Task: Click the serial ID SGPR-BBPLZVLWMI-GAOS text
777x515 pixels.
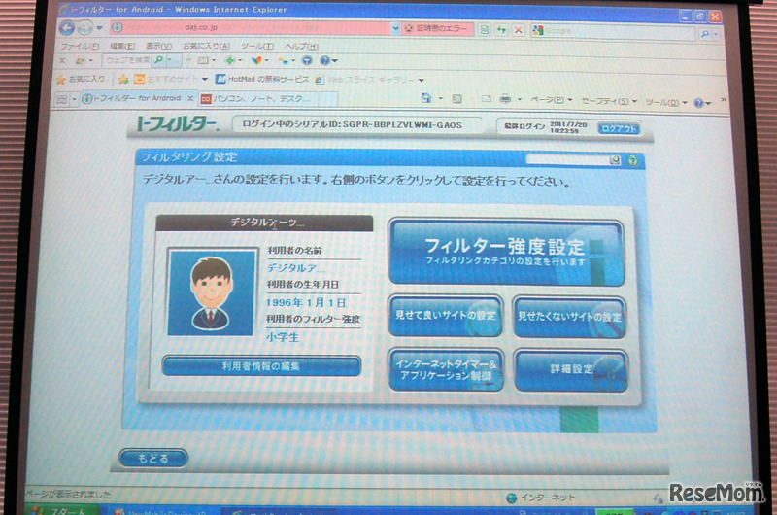Action: pyautogui.click(x=402, y=125)
